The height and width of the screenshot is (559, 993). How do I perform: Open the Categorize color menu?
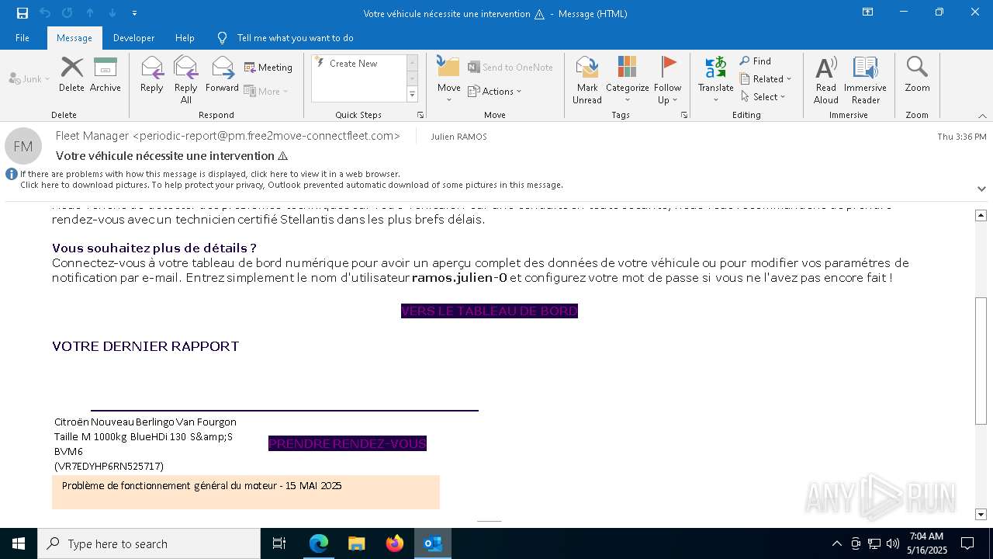tap(627, 79)
